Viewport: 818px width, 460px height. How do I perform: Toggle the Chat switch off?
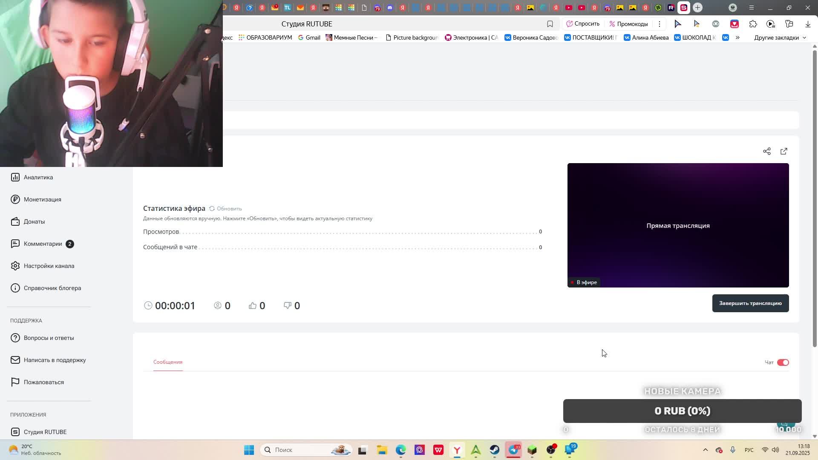point(783,362)
